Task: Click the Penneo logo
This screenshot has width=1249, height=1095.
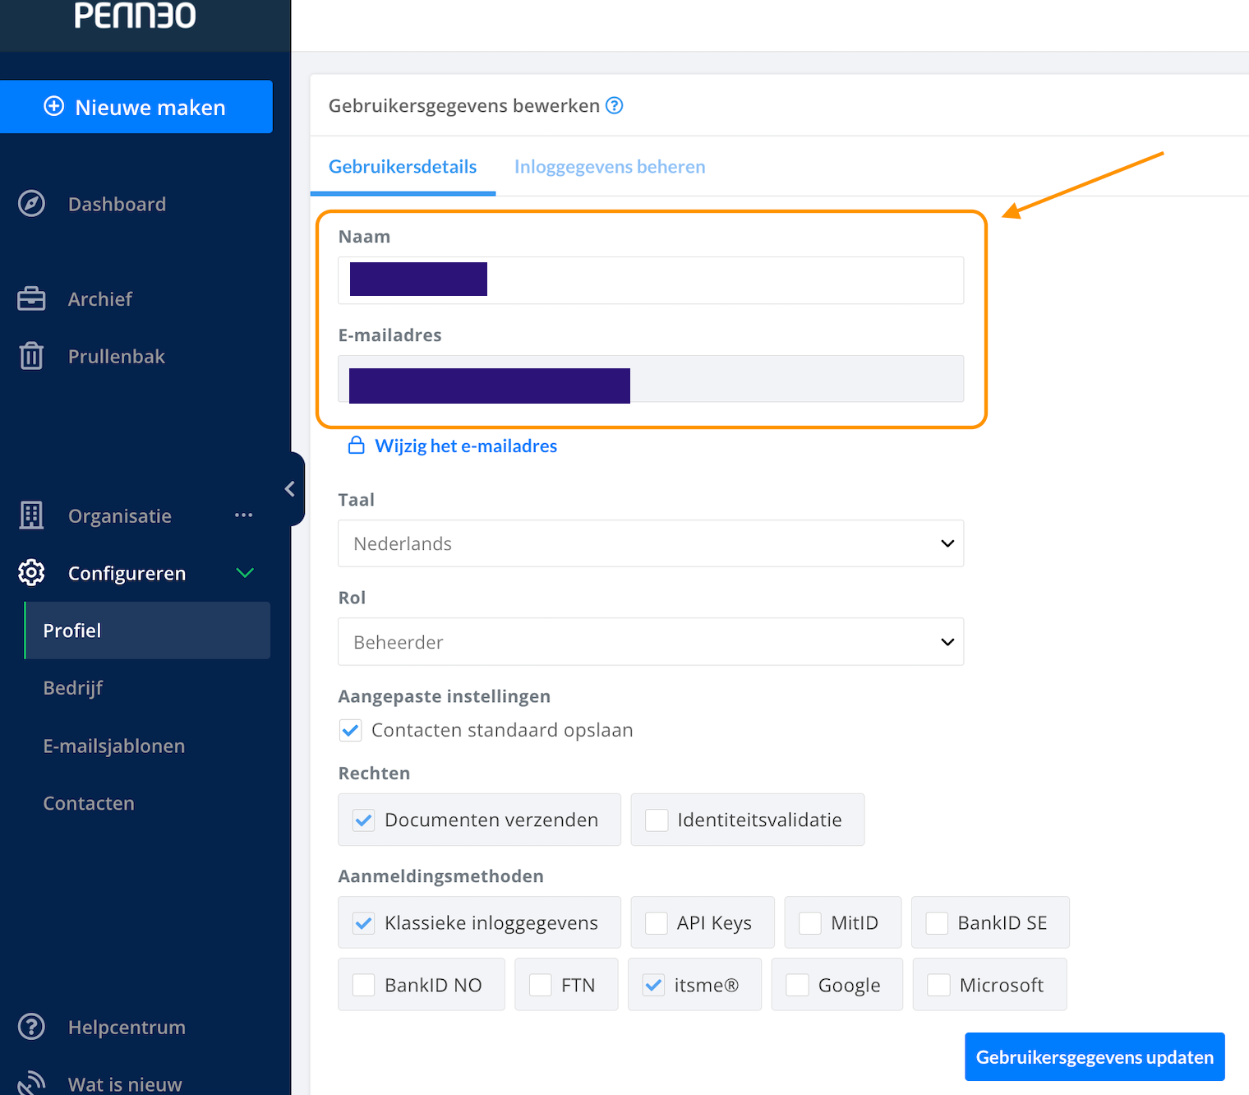Action: point(136,15)
